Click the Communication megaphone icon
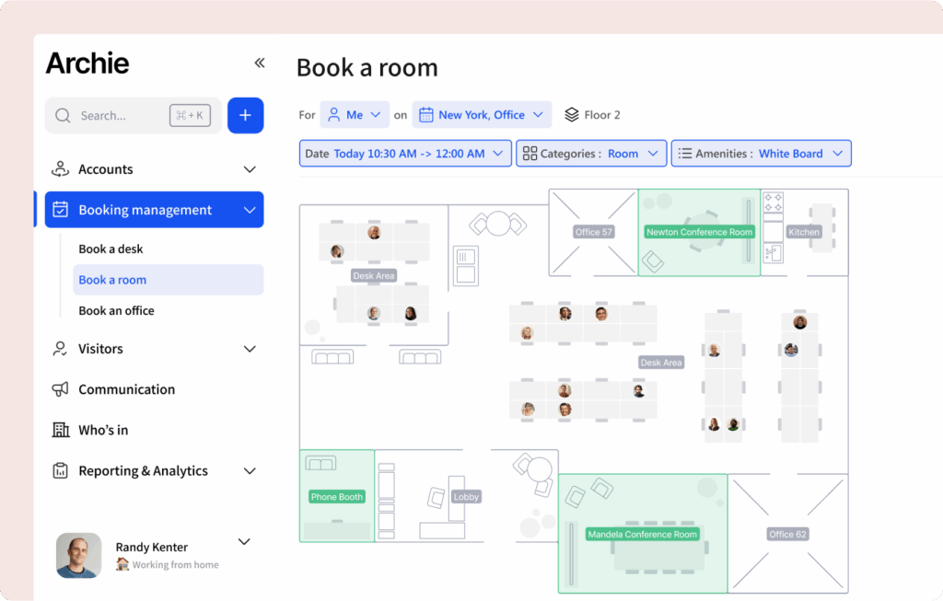 [59, 389]
